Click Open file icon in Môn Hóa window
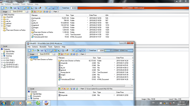 6,8
